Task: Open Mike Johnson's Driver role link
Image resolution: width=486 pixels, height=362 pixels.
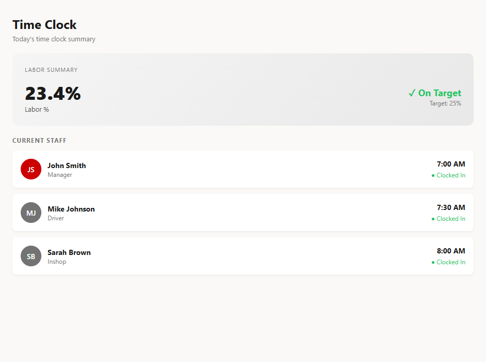Action: point(56,218)
